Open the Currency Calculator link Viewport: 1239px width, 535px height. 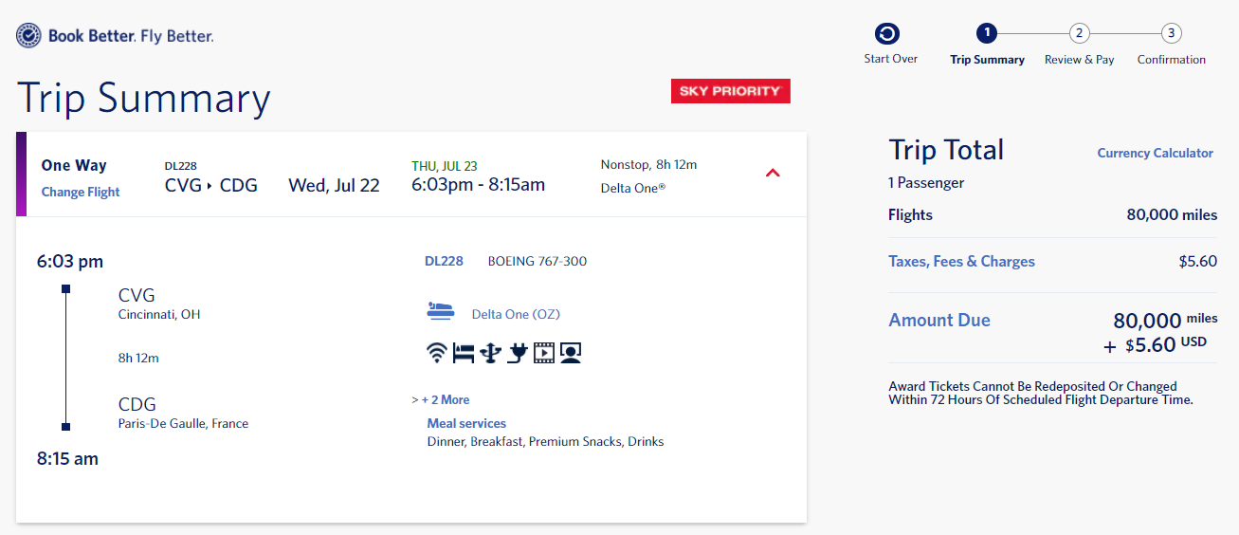(x=1155, y=153)
